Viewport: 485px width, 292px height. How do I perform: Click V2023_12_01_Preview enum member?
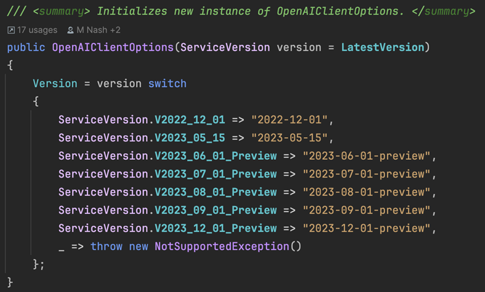tap(215, 228)
